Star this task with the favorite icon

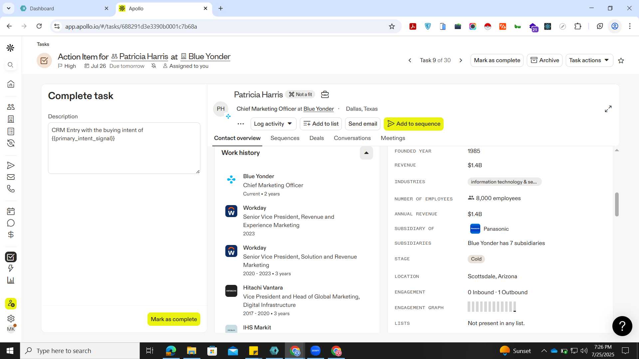pyautogui.click(x=621, y=60)
